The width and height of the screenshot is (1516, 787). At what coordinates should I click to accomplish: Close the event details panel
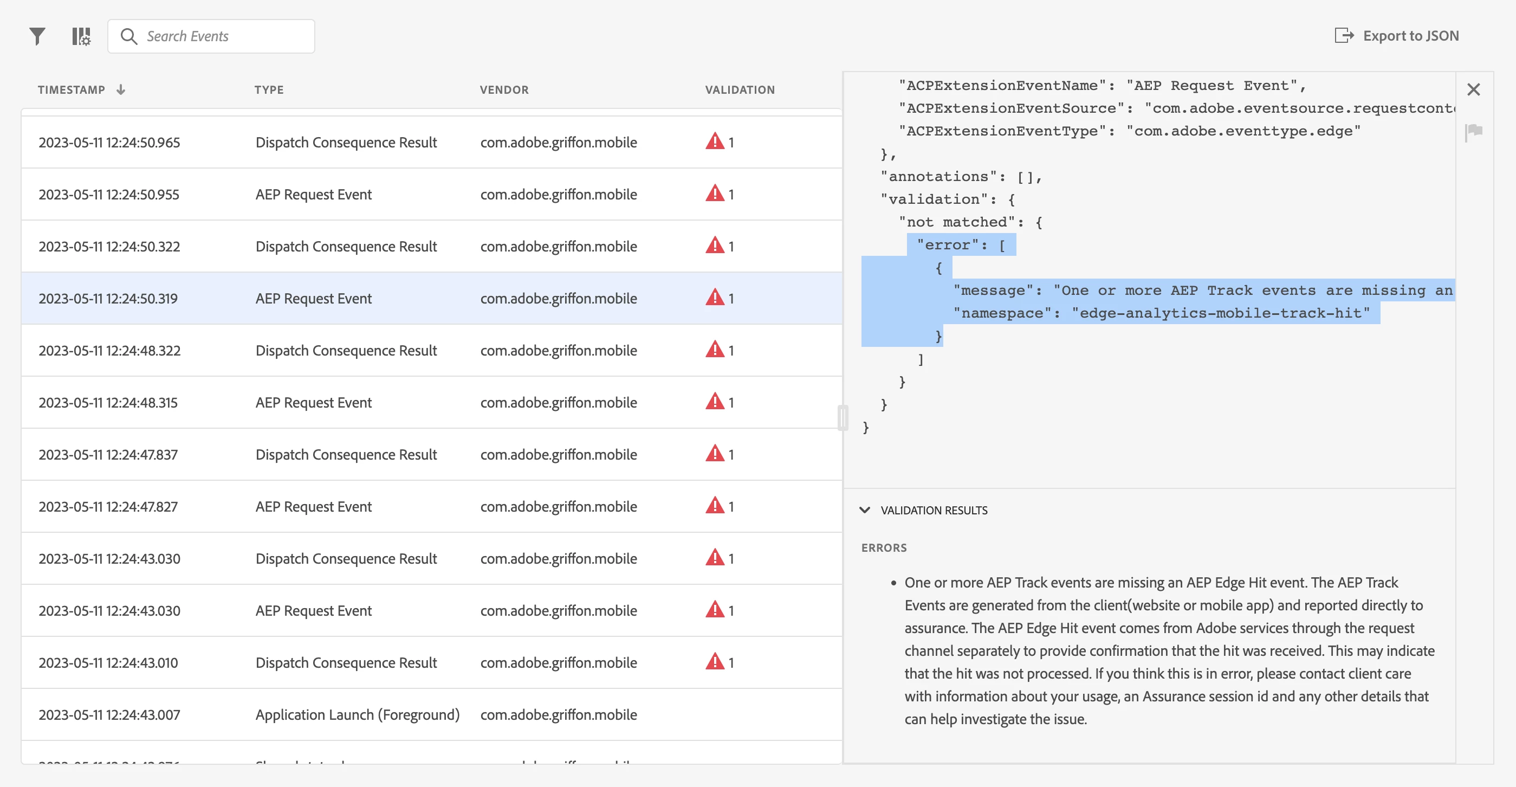(x=1474, y=89)
